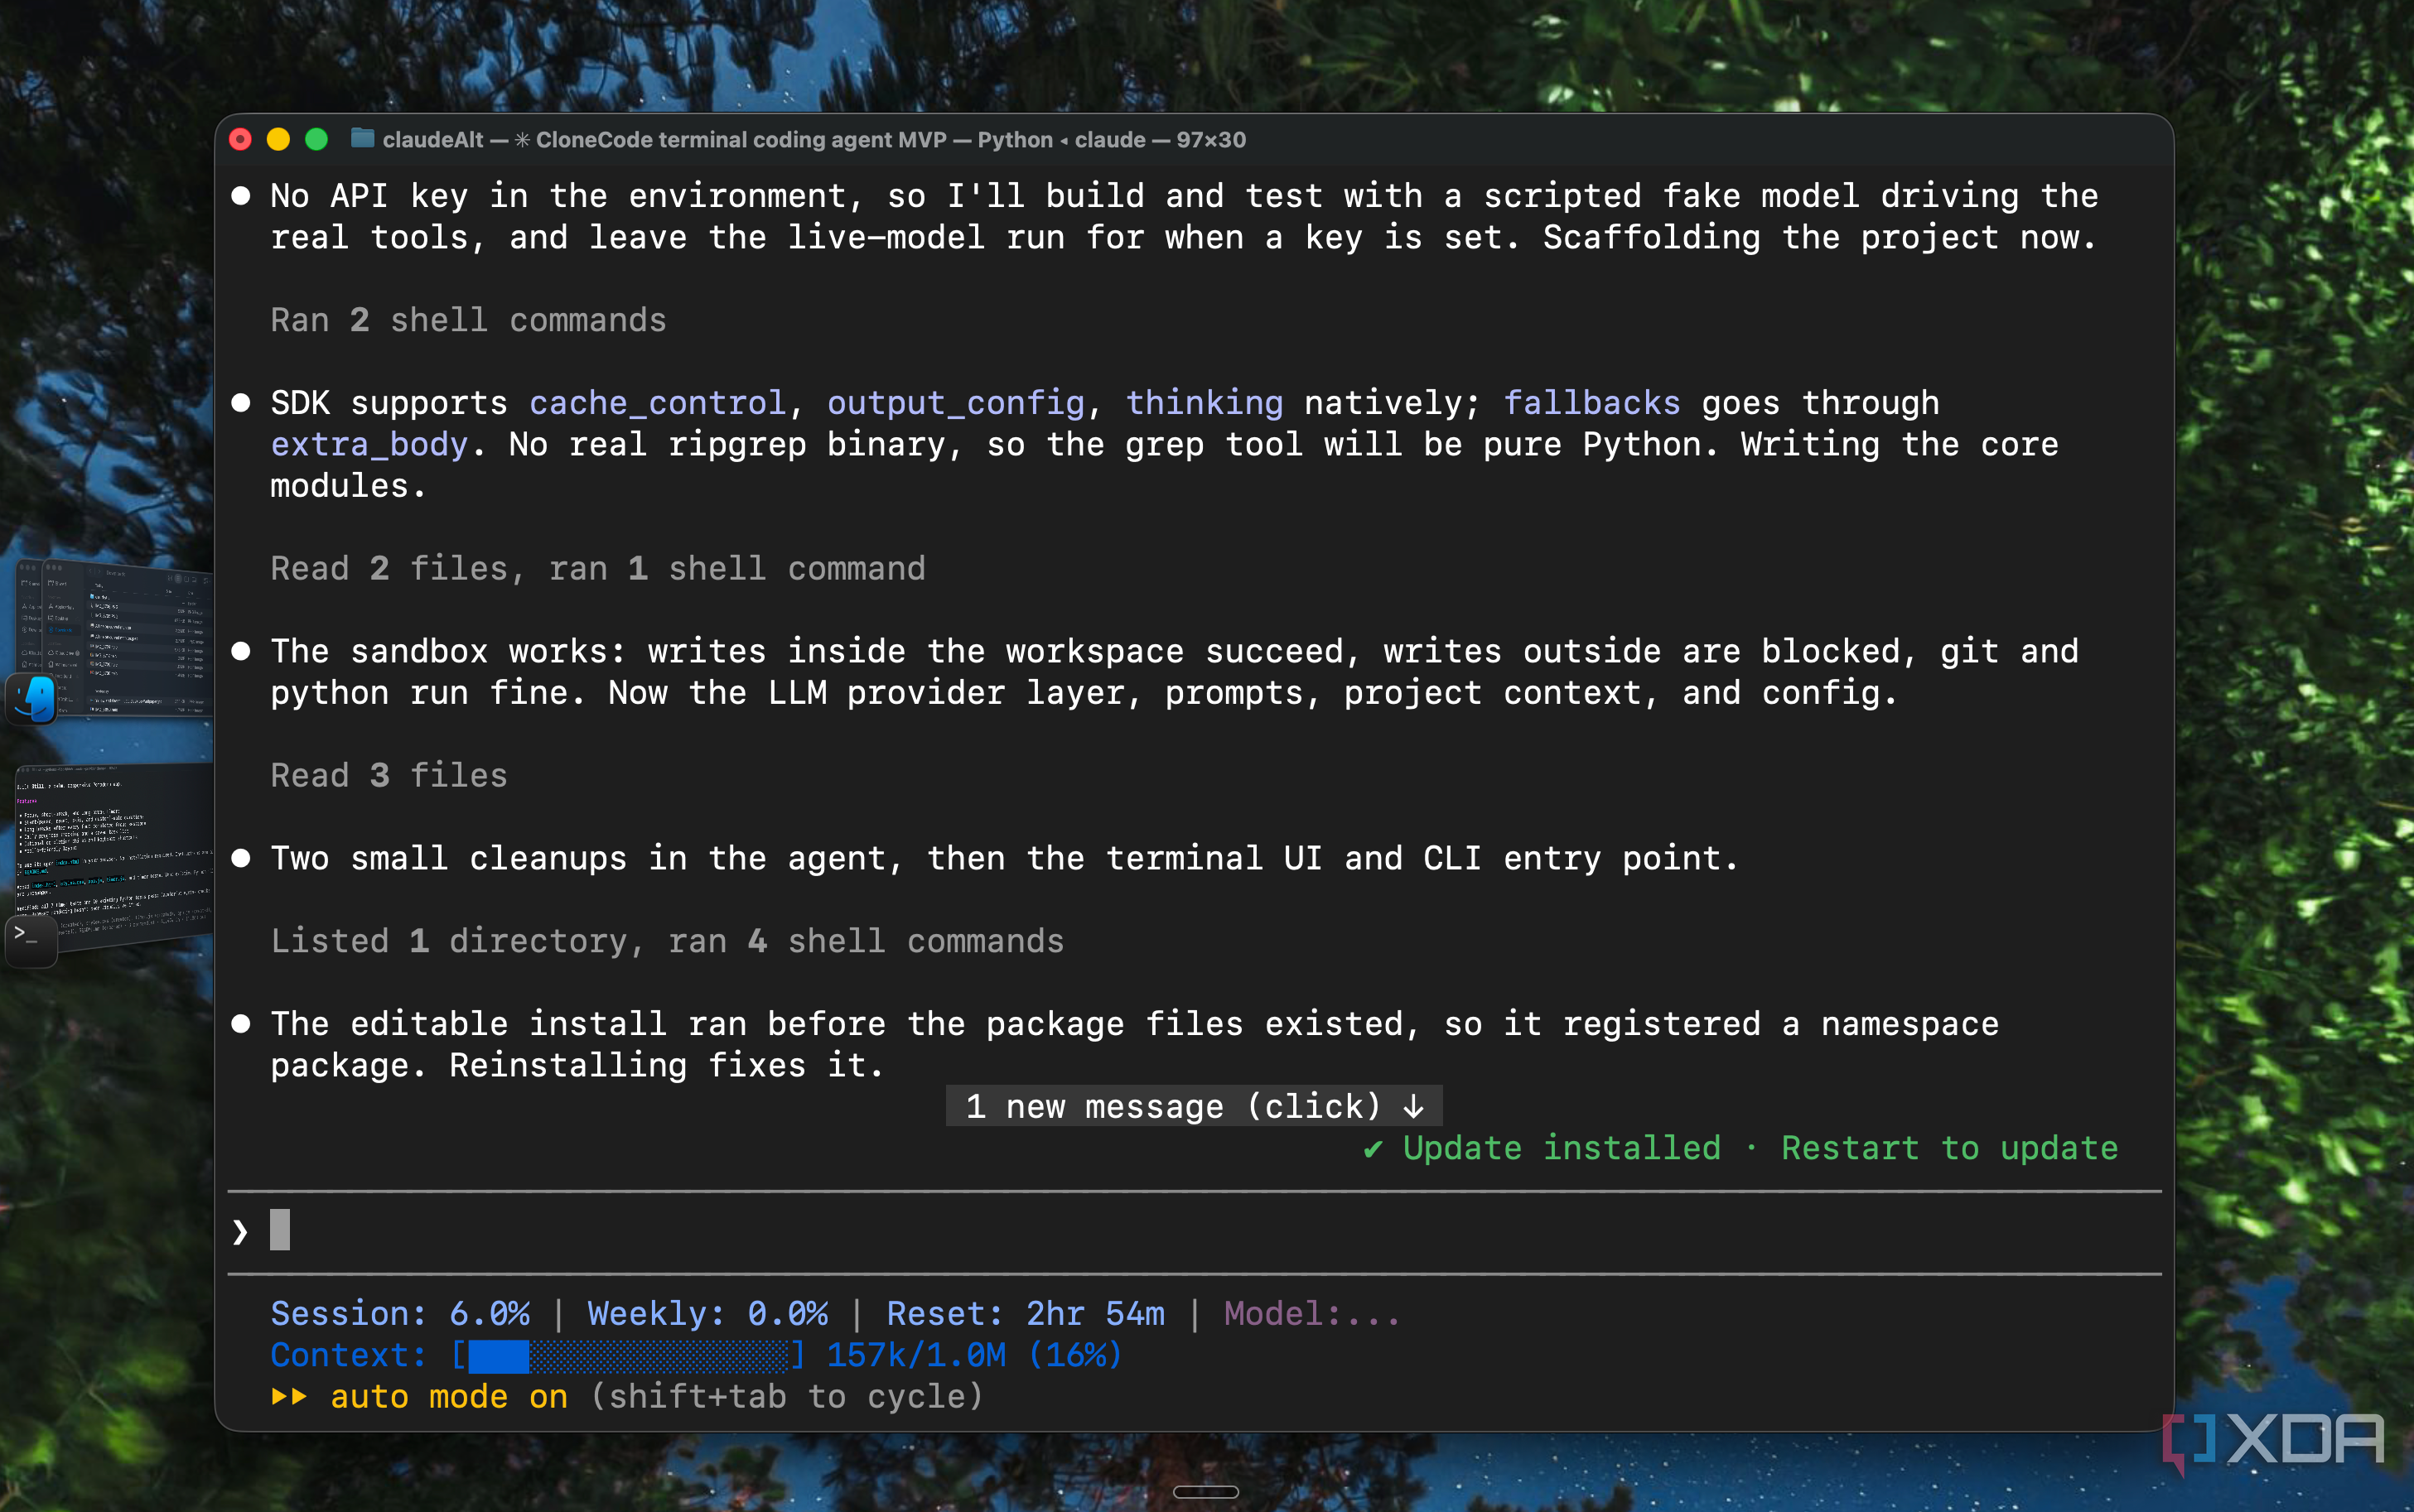The height and width of the screenshot is (1512, 2414).
Task: Expand the 'Read 3 files' summary
Action: [389, 776]
